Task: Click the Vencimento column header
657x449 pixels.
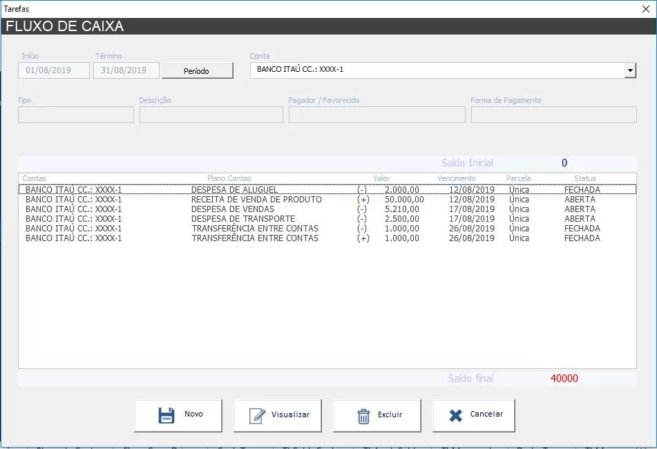Action: pos(456,178)
